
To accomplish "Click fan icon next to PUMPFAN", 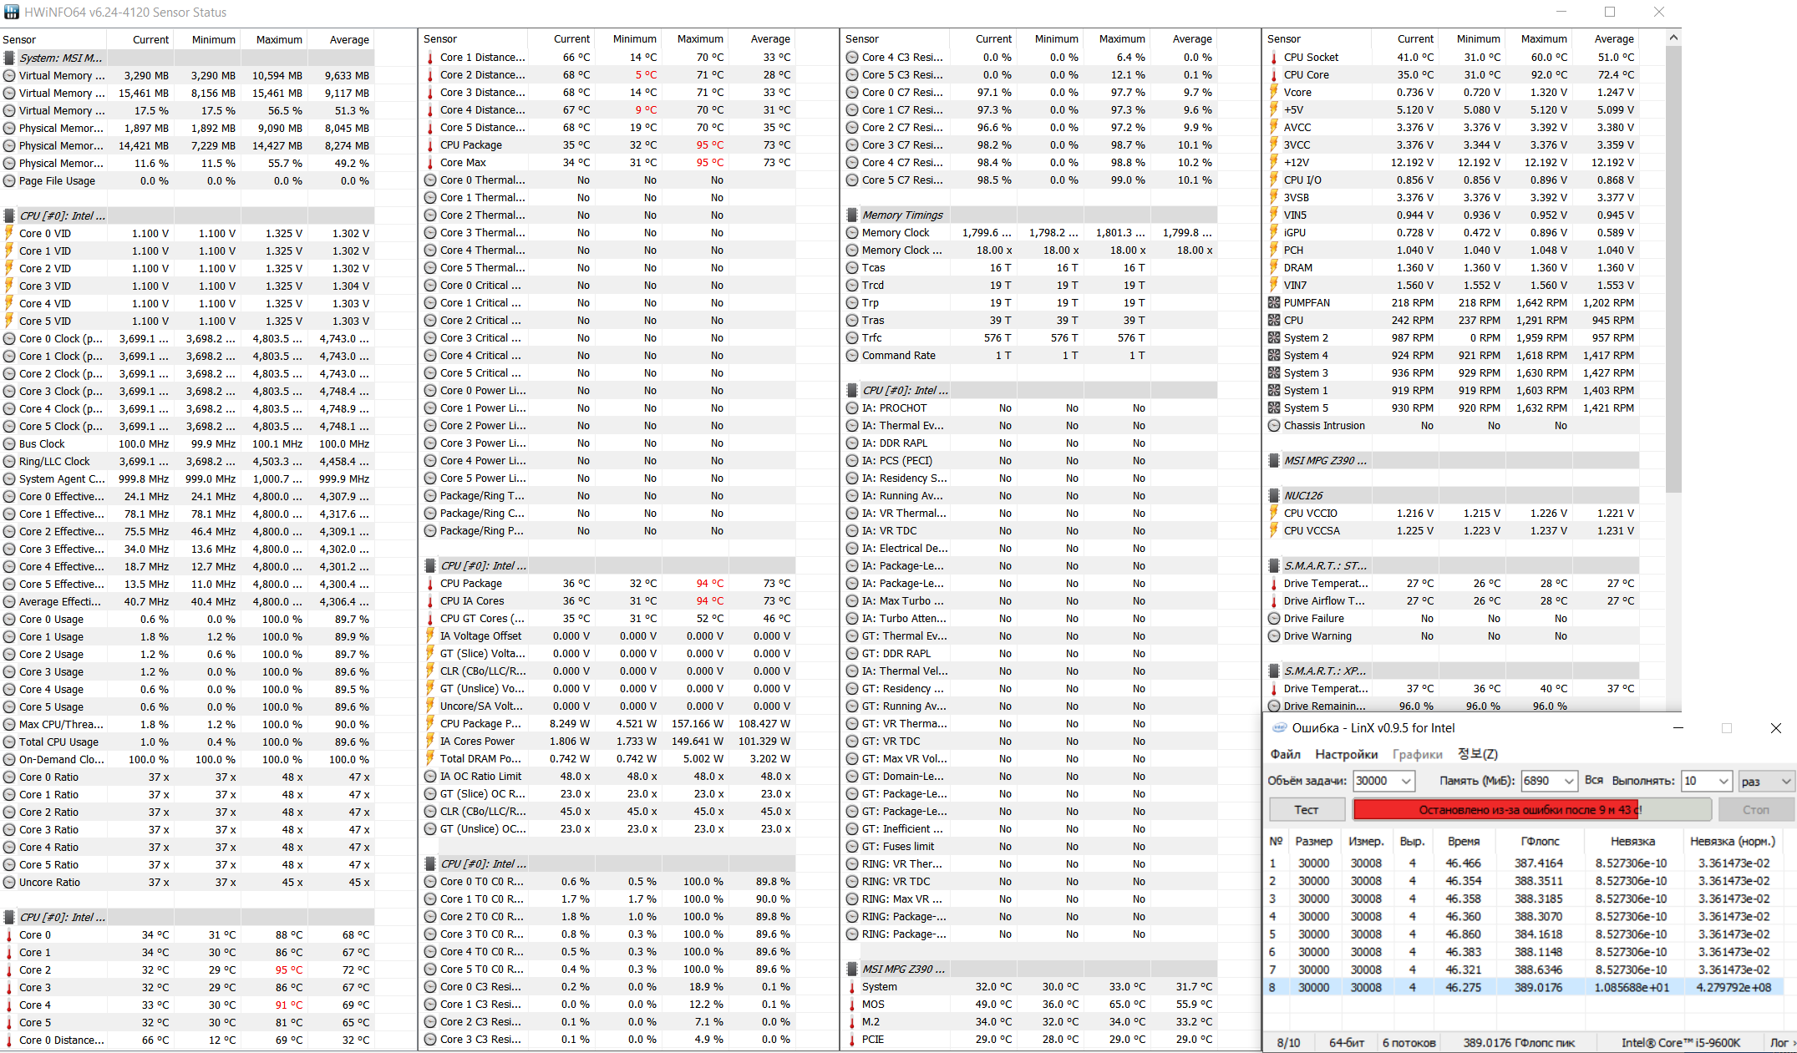I will [x=1274, y=303].
